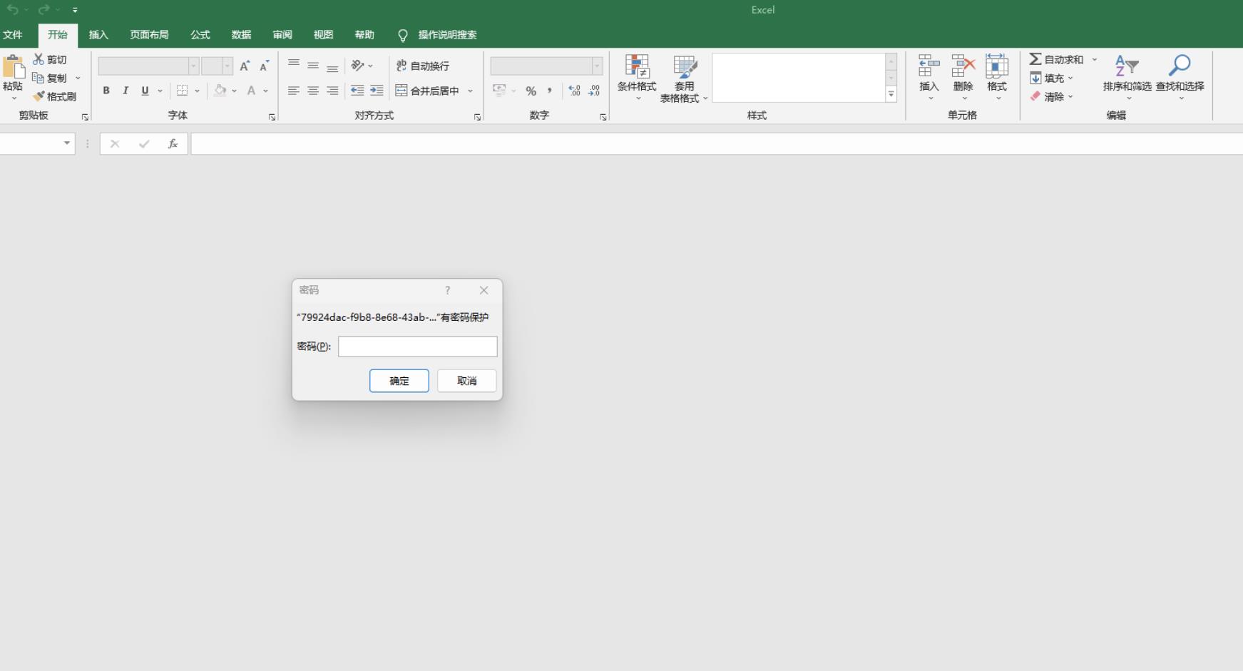Click the 确定 button in the password dialog
Image resolution: width=1243 pixels, height=671 pixels.
(399, 380)
